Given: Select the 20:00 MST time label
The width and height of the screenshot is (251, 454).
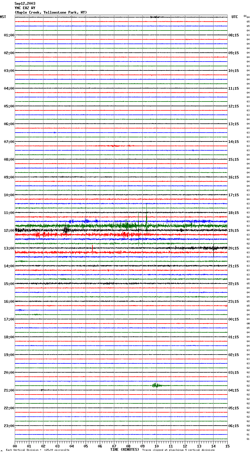Looking at the screenshot, I should click(9, 373).
